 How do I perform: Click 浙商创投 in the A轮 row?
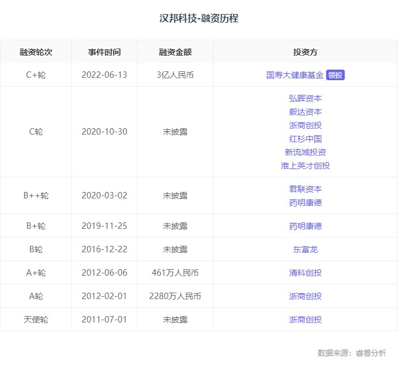click(x=305, y=296)
